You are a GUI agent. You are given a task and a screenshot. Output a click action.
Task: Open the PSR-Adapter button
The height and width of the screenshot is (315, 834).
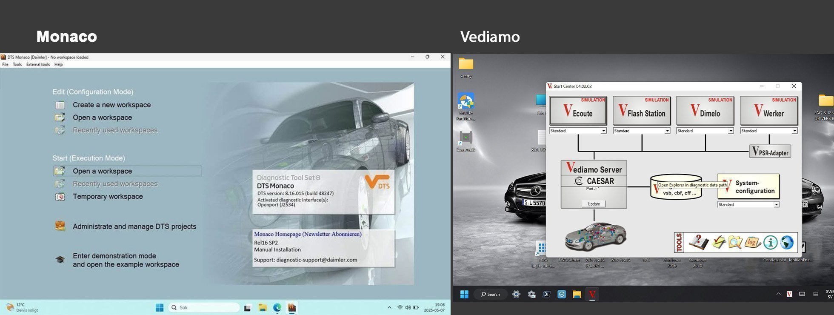click(x=770, y=152)
